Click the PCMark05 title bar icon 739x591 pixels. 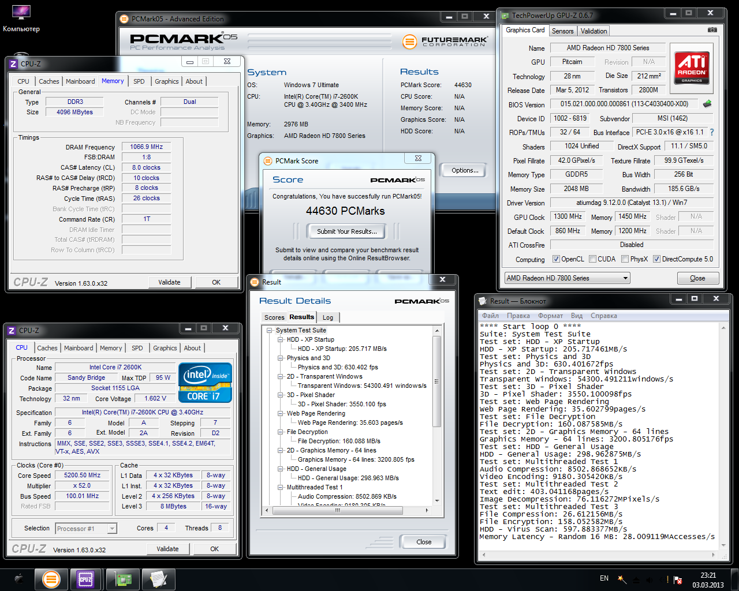click(124, 19)
